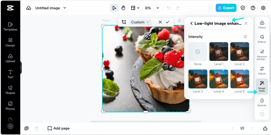
Task: Click the Add page button
Action: [x=59, y=128]
